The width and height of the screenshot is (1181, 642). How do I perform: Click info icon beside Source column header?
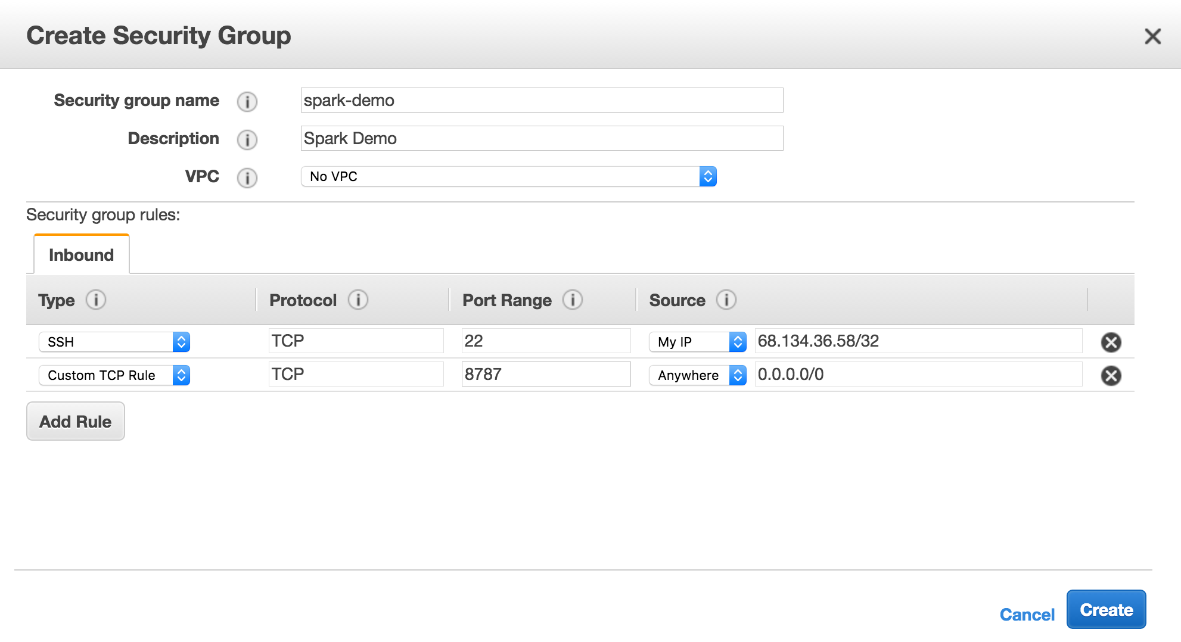(726, 300)
